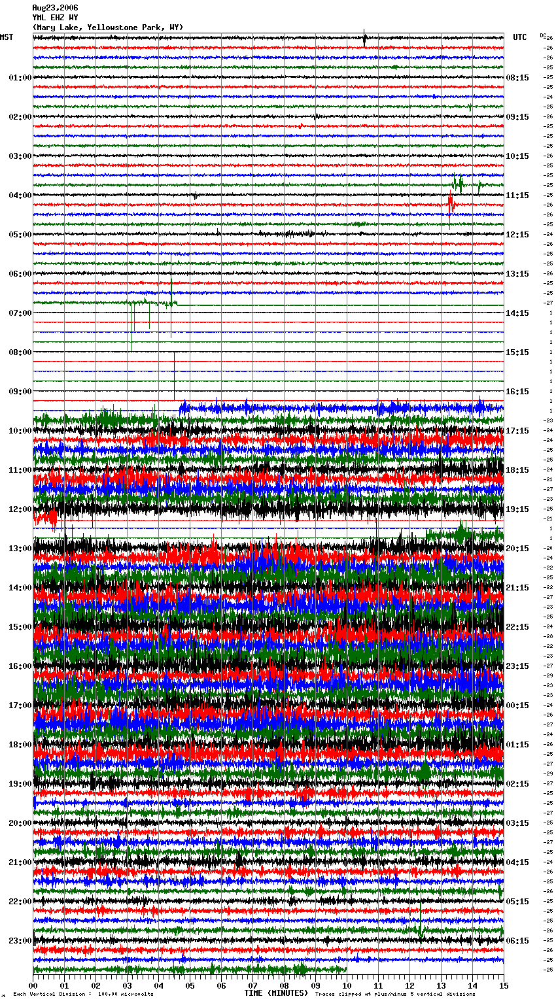The height and width of the screenshot is (1003, 556).
Task: Click the 15:15 UTC time label
Action: (x=517, y=352)
